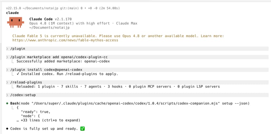The width and height of the screenshot is (271, 134).
Task: Click the '/plugin' command line
Action: coord(137,49)
